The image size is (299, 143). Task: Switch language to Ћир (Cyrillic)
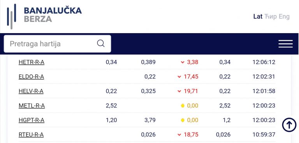click(271, 17)
